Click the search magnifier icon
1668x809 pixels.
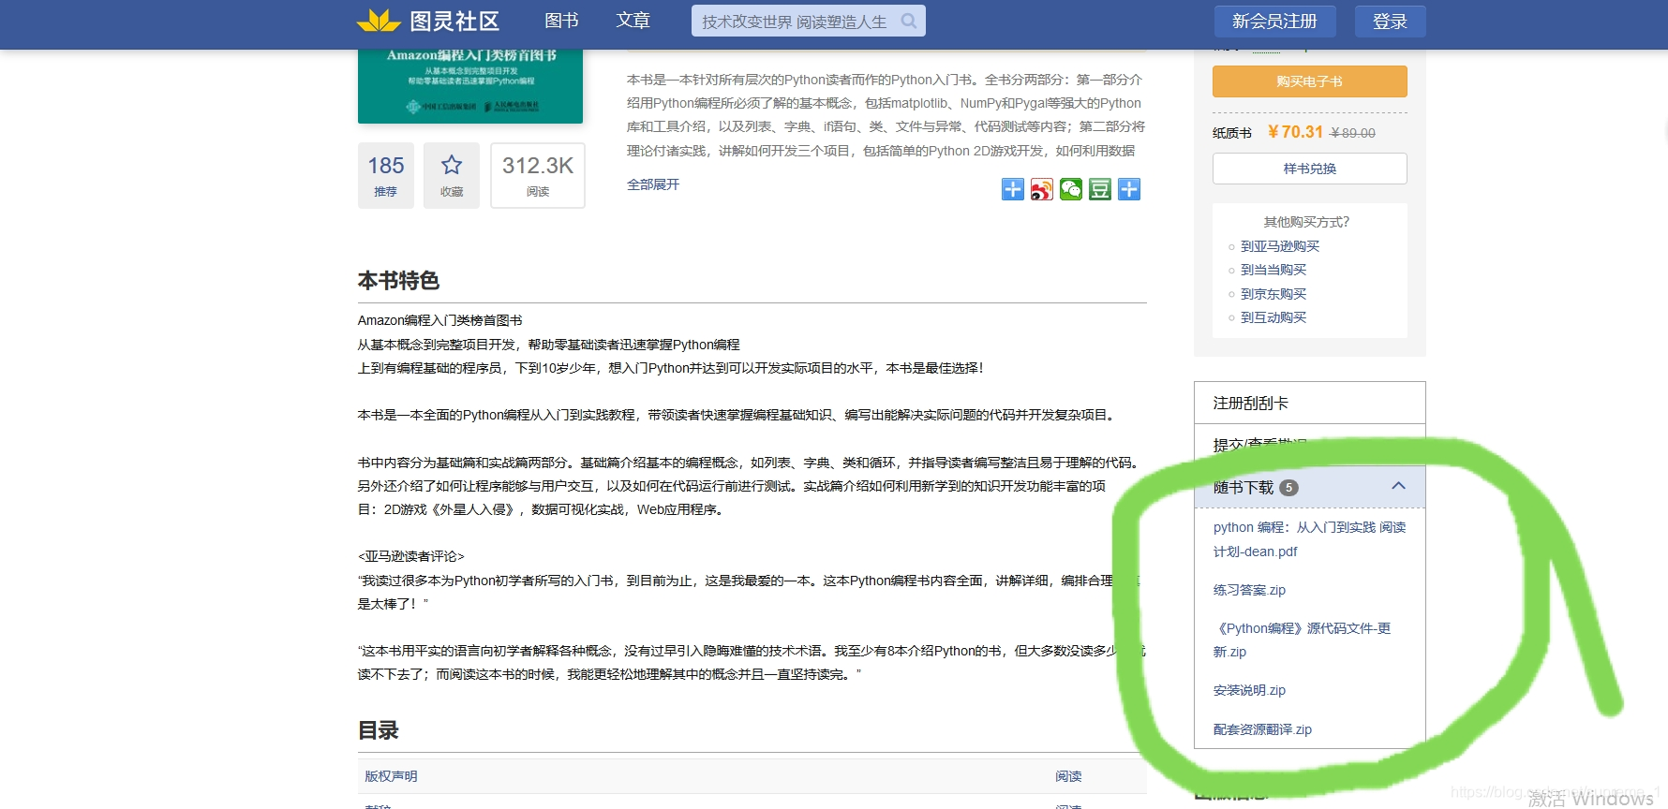pyautogui.click(x=908, y=21)
